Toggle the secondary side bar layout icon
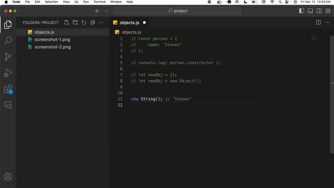This screenshot has width=334, height=188. tap(319, 11)
